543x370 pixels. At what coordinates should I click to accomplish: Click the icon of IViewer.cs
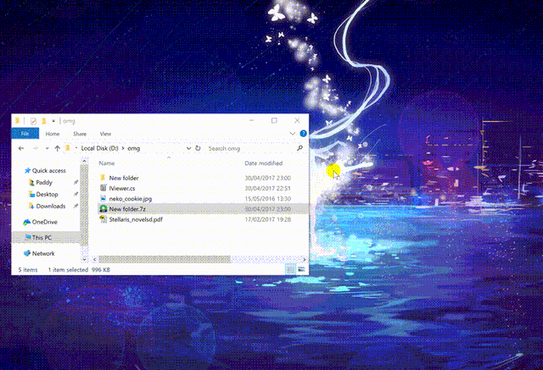[x=103, y=188]
